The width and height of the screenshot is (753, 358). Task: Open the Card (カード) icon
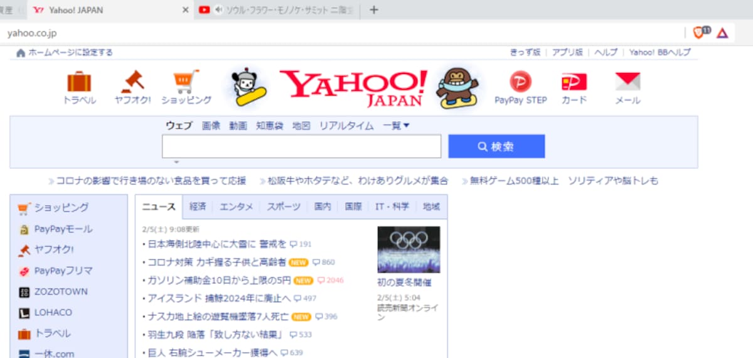pos(574,82)
